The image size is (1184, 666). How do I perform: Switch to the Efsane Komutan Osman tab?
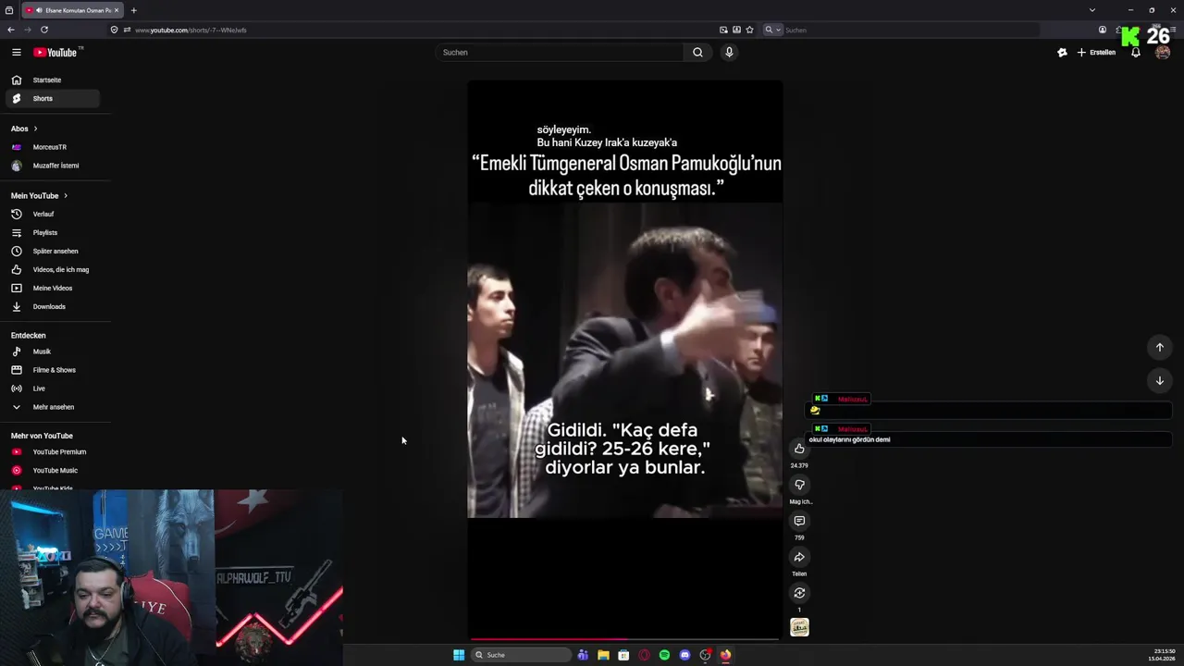click(72, 10)
